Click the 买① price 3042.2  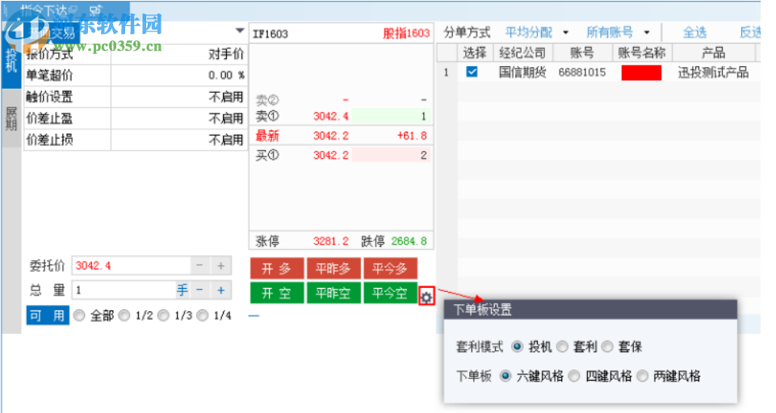pyautogui.click(x=330, y=156)
